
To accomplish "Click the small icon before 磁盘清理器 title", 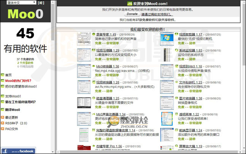I will click(94, 98).
